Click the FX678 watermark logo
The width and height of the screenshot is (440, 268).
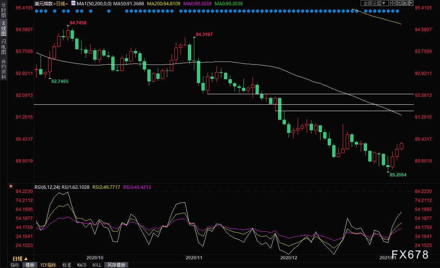(x=410, y=255)
